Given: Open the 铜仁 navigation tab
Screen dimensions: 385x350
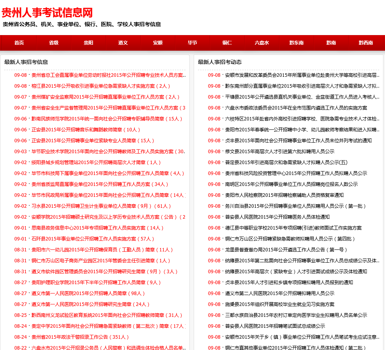Looking at the screenshot, I should 227,43.
